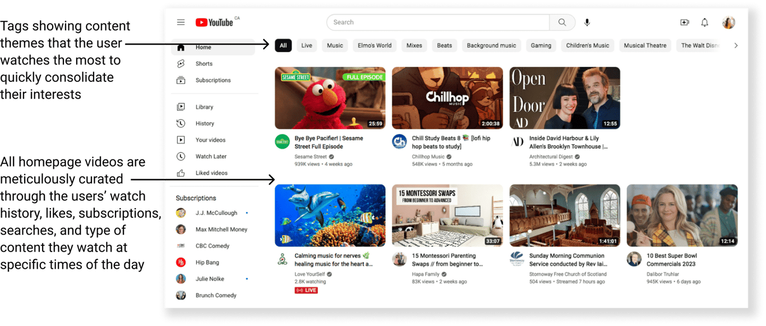Click the Sesame Street channel name
766x326 pixels.
[x=311, y=157]
